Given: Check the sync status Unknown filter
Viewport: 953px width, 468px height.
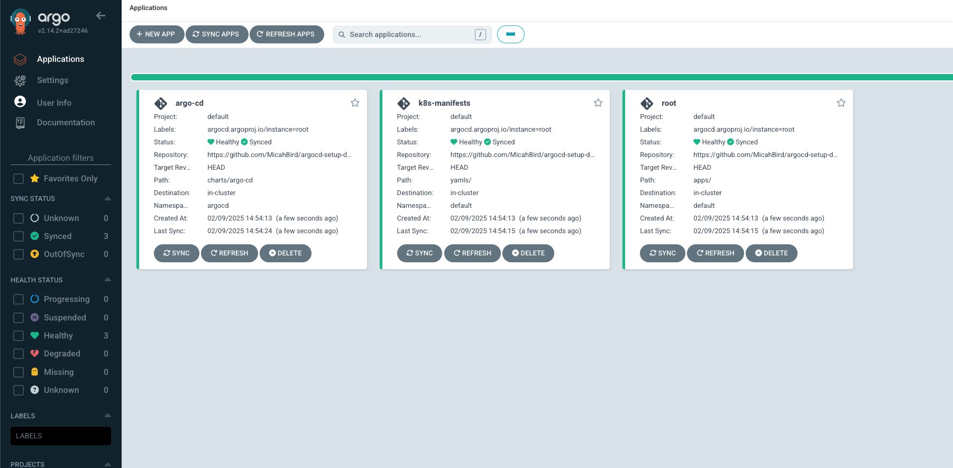Looking at the screenshot, I should 19,218.
